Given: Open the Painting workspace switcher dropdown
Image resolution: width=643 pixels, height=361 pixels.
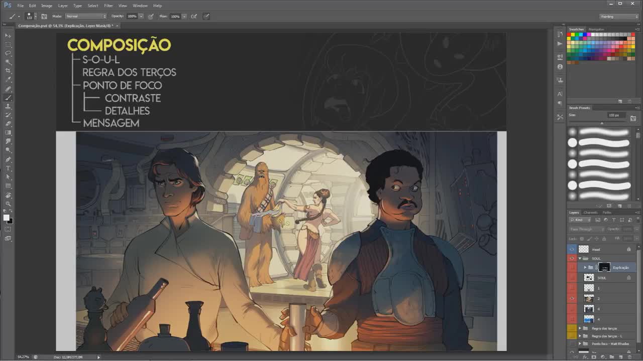Looking at the screenshot, I should point(619,17).
